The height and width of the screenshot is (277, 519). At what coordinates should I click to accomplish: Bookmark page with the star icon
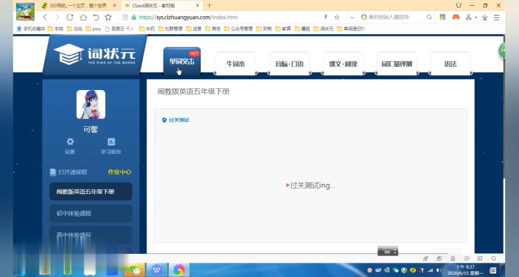[x=108, y=17]
